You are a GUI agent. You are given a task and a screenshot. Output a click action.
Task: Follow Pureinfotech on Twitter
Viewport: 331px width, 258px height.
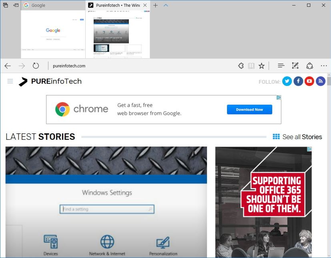click(x=287, y=81)
